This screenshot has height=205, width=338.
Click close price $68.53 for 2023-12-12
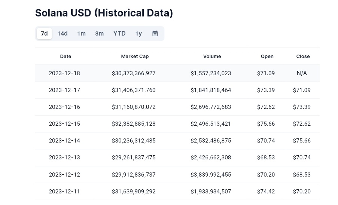302,174
